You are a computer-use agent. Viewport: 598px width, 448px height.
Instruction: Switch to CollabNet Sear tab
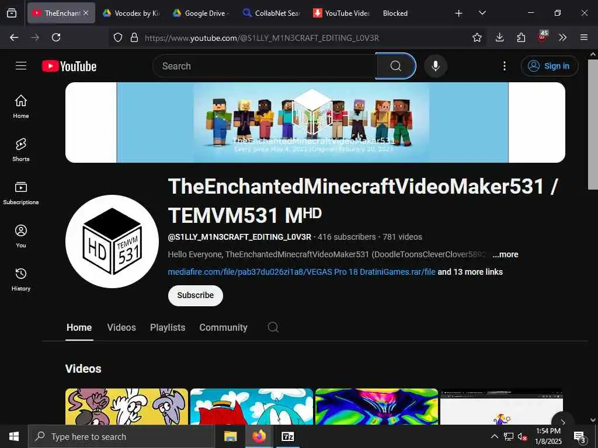(x=272, y=13)
